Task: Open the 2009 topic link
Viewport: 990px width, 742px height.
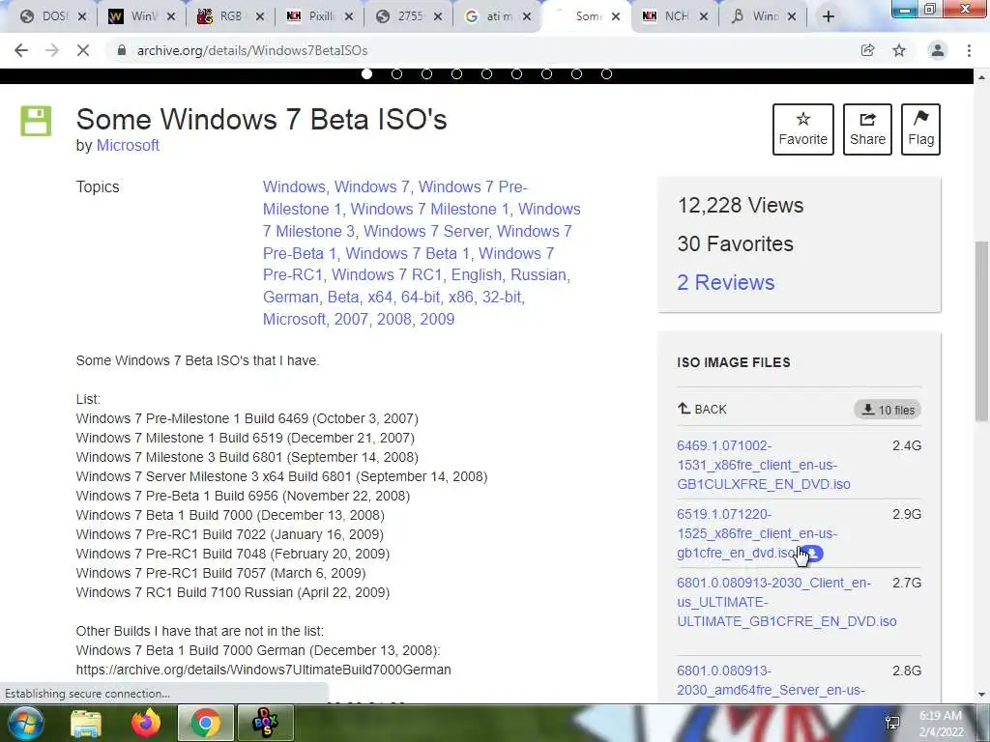Action: (x=437, y=319)
